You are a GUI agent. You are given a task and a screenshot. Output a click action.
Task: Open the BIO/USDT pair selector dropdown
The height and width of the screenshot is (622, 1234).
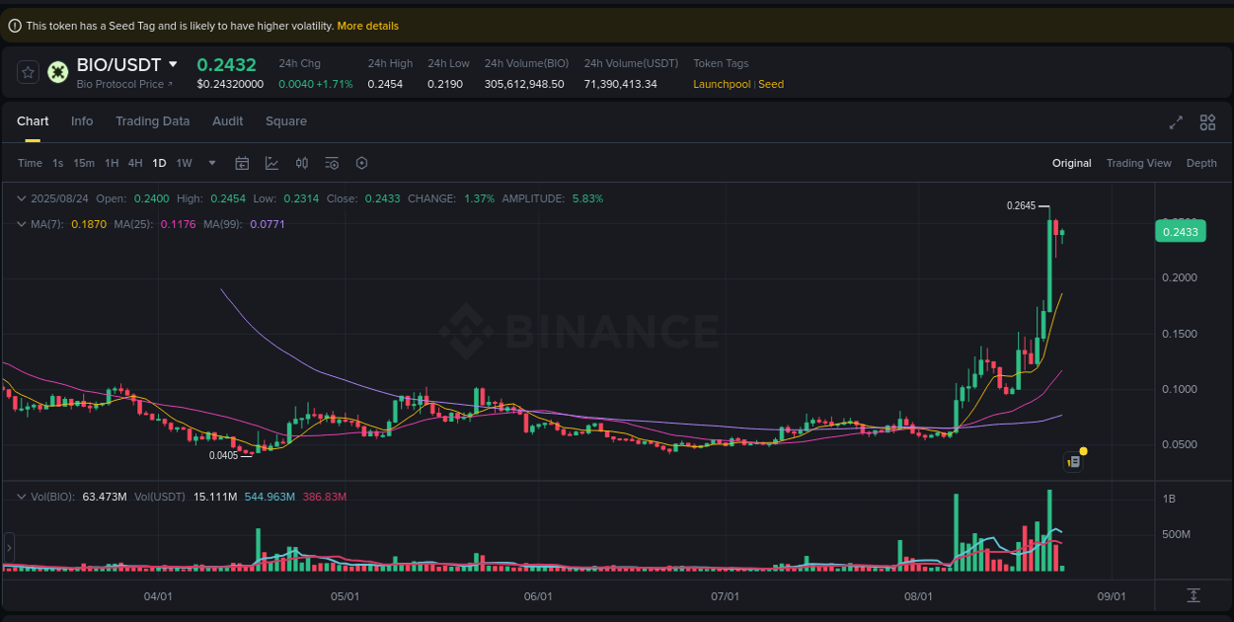click(174, 64)
